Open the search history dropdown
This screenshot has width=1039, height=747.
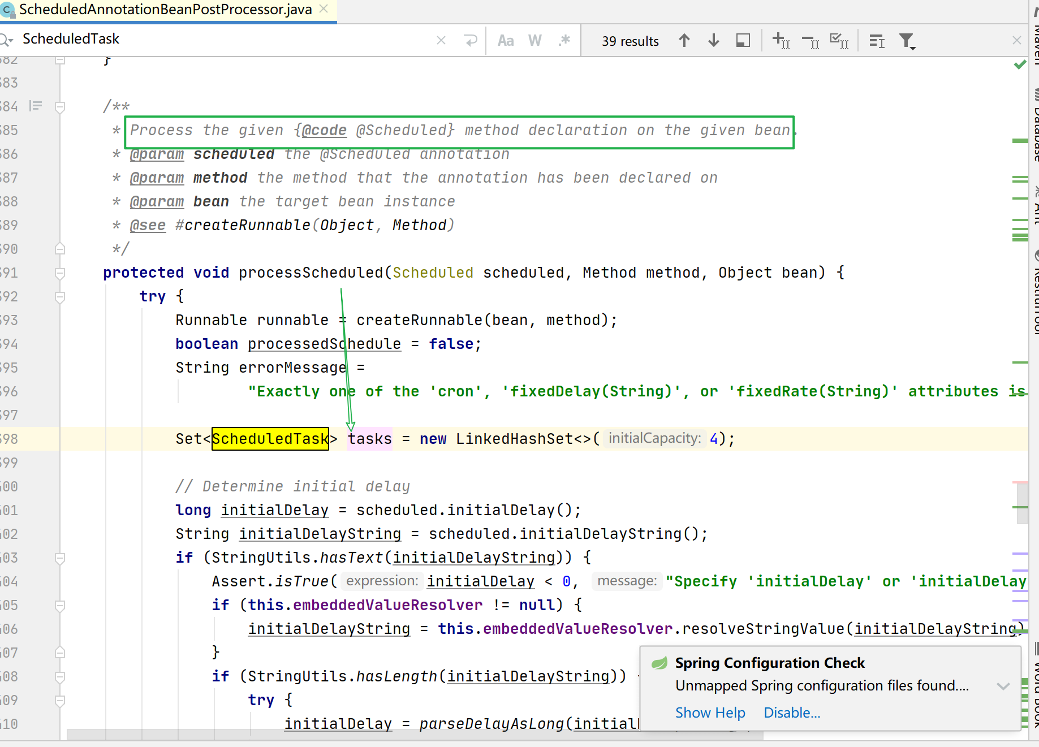[x=7, y=40]
